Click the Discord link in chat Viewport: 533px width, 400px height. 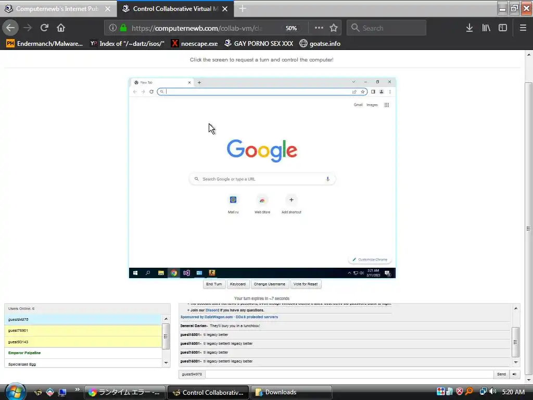(x=212, y=310)
